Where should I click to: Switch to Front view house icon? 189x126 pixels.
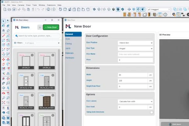pyautogui.click(x=70, y=9)
